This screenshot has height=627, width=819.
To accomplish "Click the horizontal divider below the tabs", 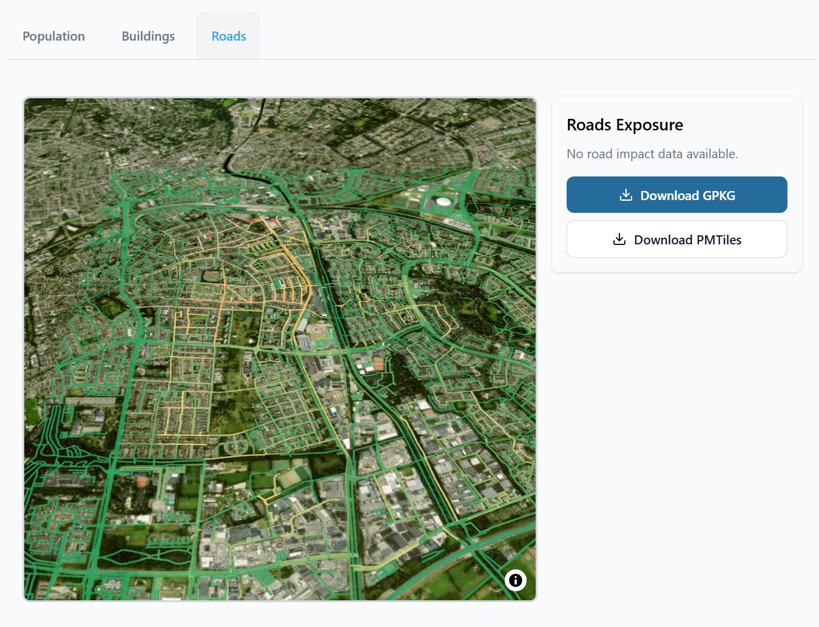I will click(413, 59).
